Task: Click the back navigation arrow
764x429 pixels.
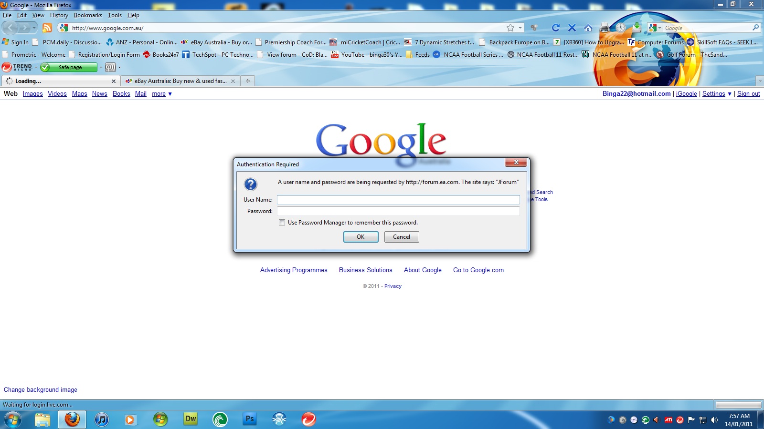Action: click(11, 28)
